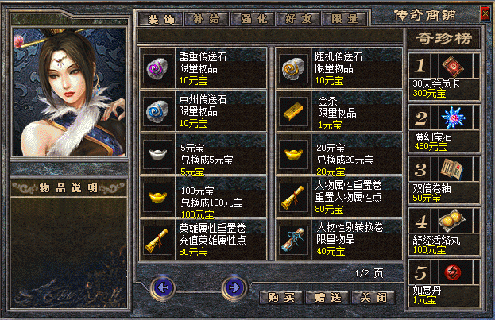Go to the next shop page arrow
495x320 pixels.
click(234, 287)
